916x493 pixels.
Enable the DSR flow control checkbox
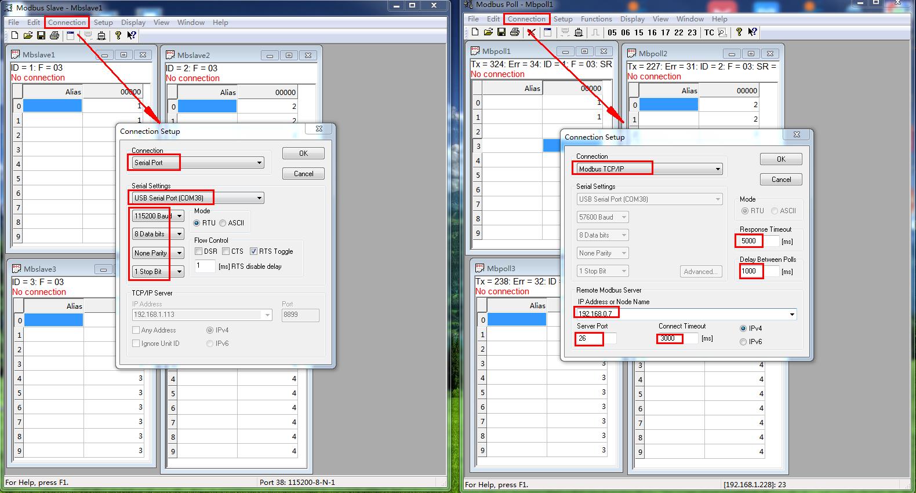199,251
